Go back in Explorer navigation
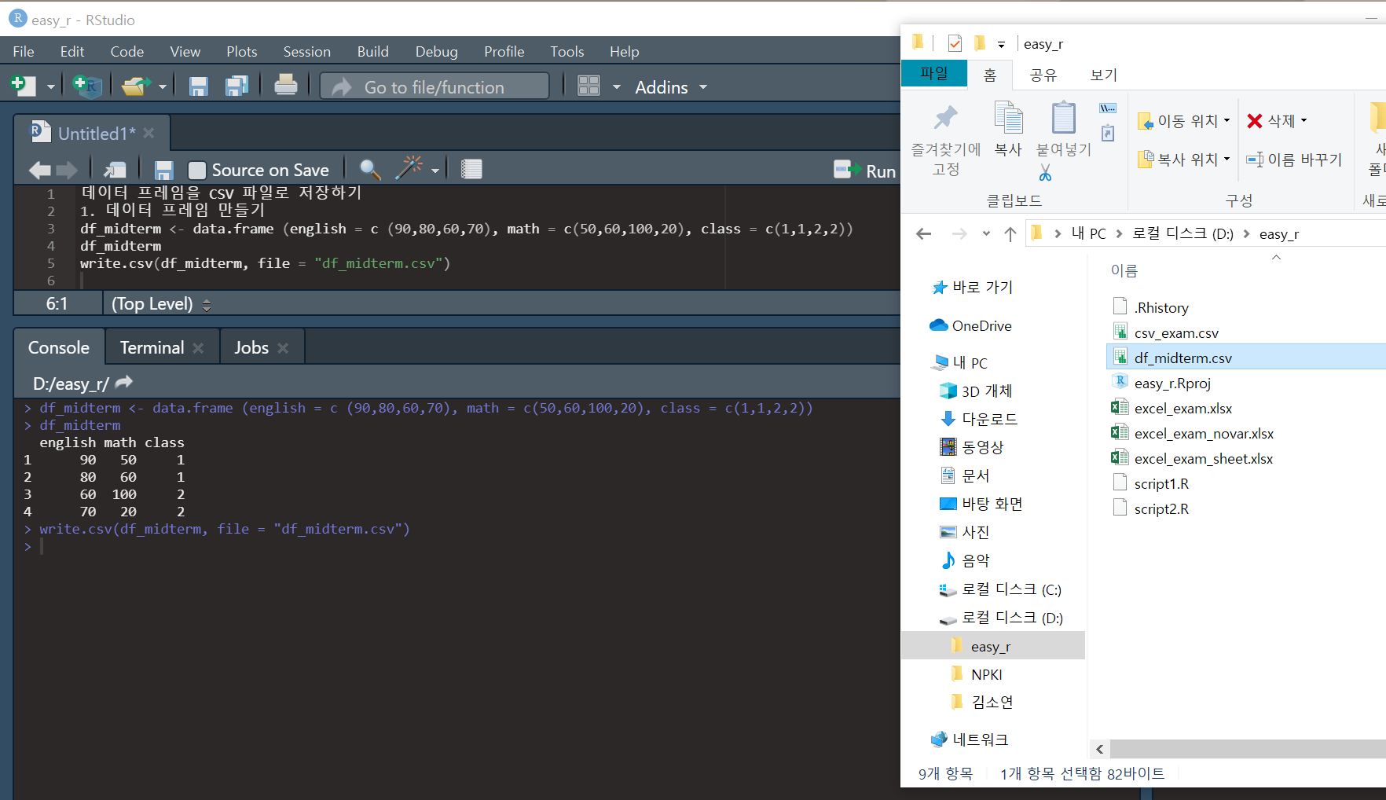1386x800 pixels. click(x=924, y=233)
